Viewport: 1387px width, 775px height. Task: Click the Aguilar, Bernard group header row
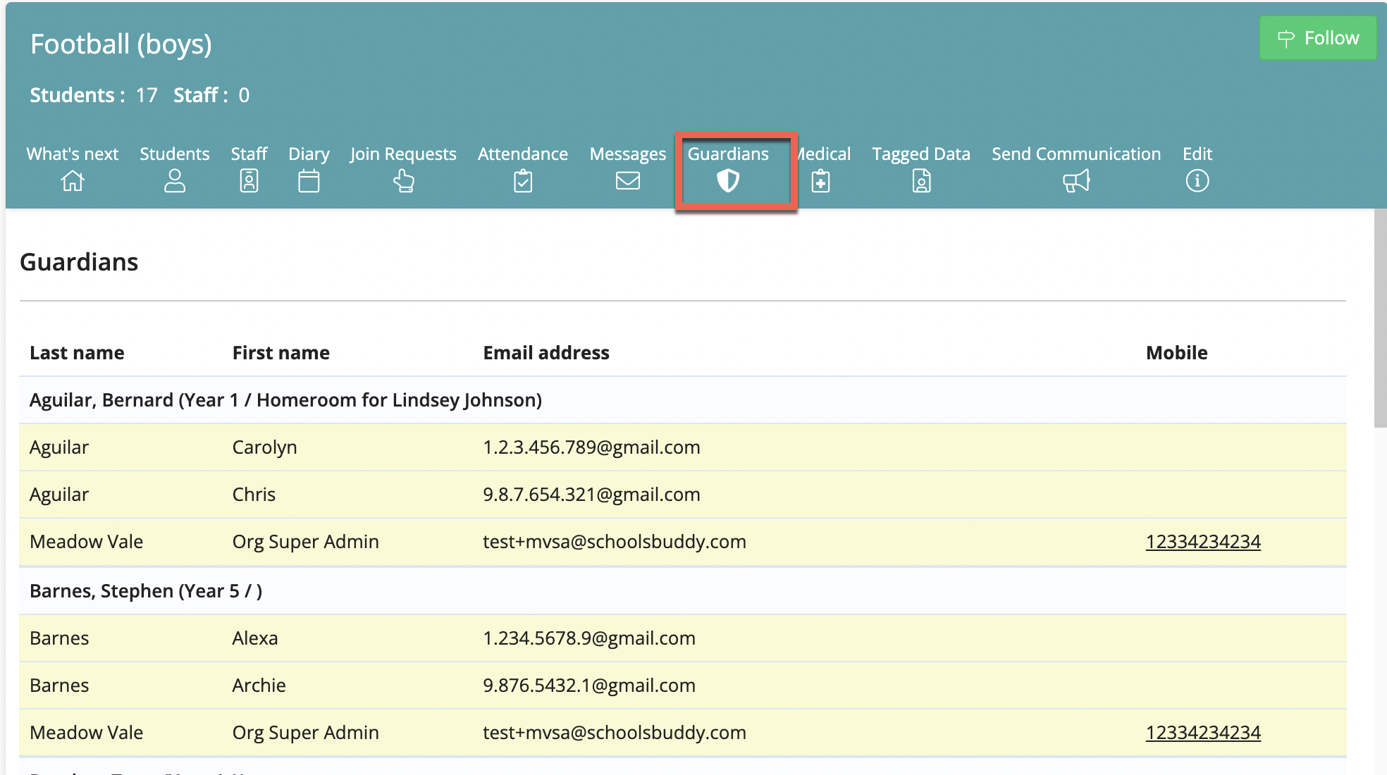pyautogui.click(x=683, y=400)
